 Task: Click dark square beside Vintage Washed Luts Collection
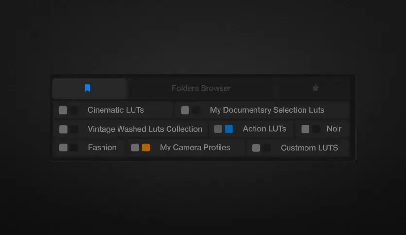tap(74, 129)
